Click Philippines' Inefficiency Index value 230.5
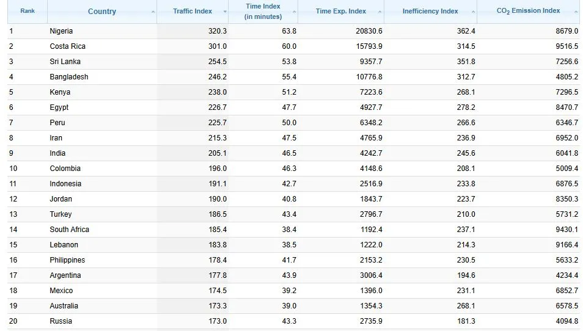Image resolution: width=583 pixels, height=331 pixels. click(466, 260)
